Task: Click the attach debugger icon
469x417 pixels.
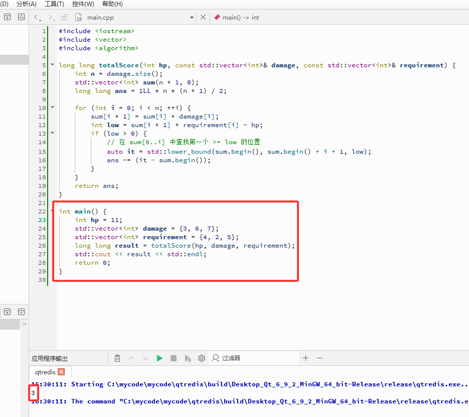Action: coord(188,358)
